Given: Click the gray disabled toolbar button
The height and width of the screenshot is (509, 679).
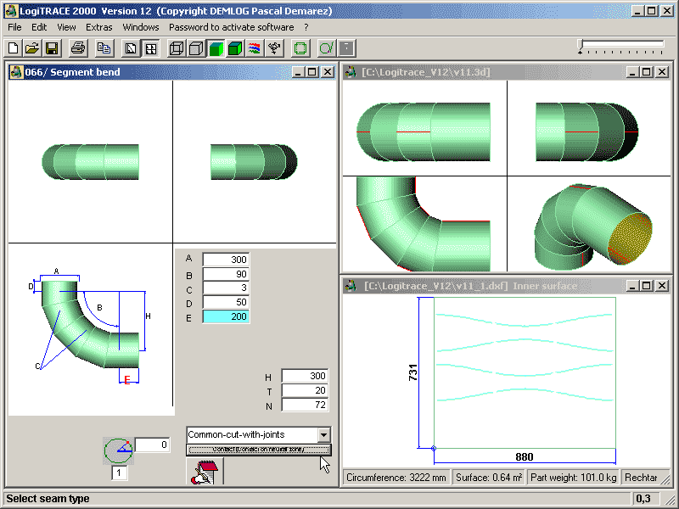Looking at the screenshot, I should [346, 48].
